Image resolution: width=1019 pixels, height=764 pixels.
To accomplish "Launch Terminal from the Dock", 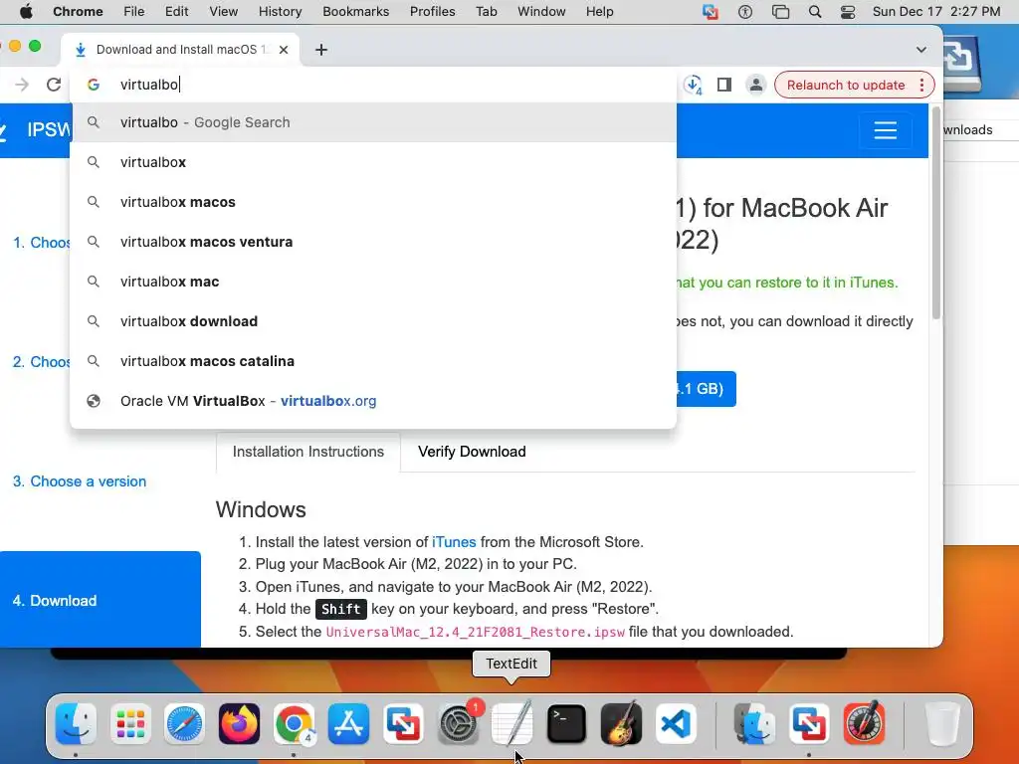I will [566, 724].
